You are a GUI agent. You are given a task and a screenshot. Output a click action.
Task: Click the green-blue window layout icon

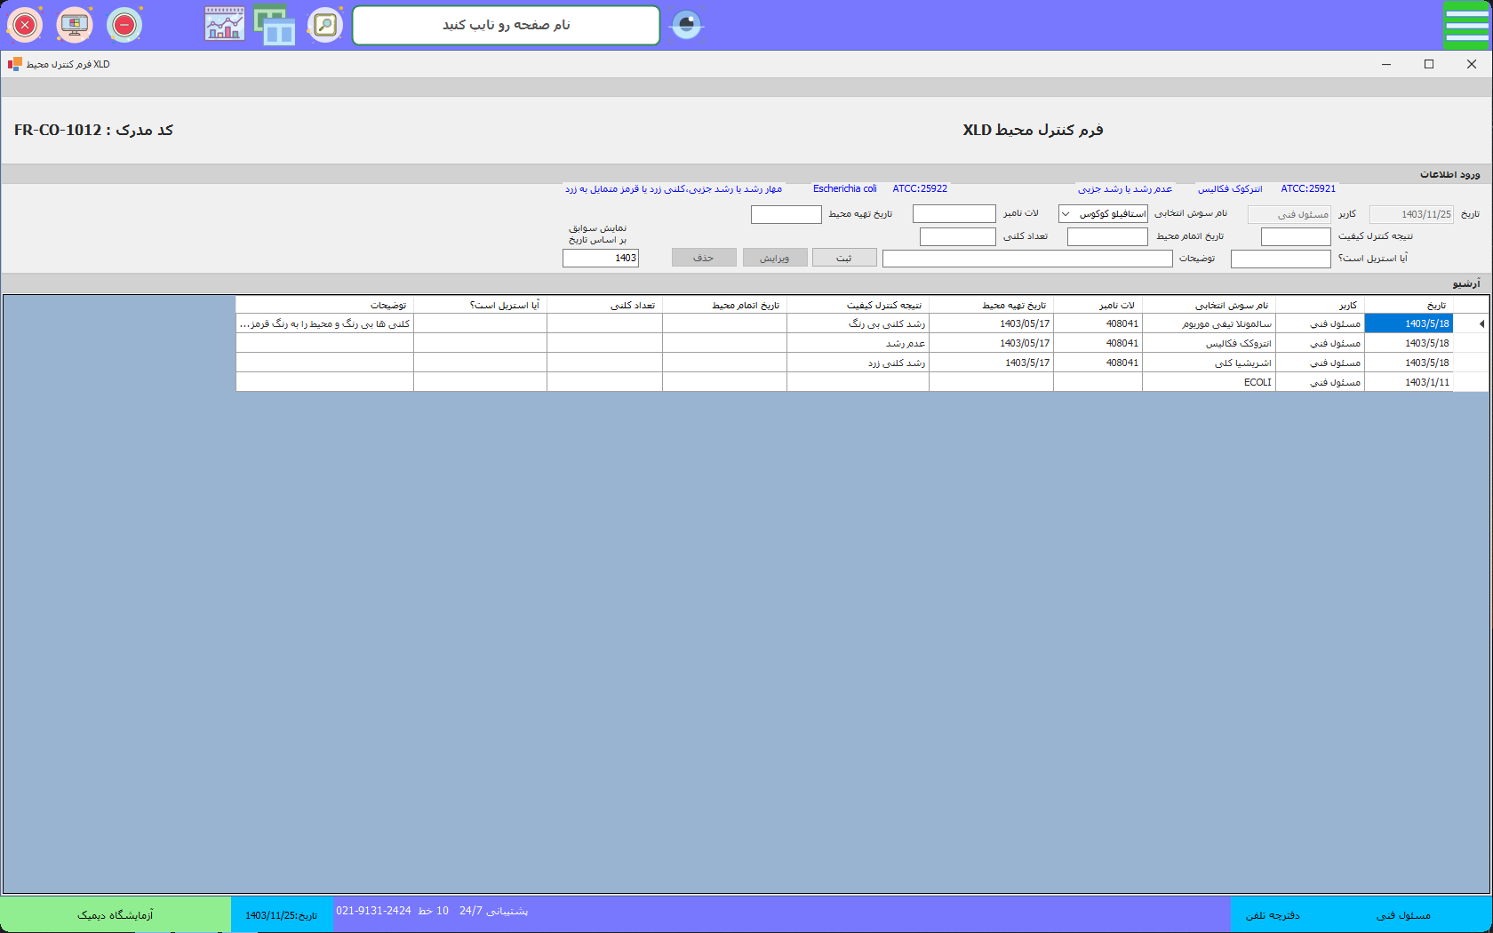tap(275, 25)
